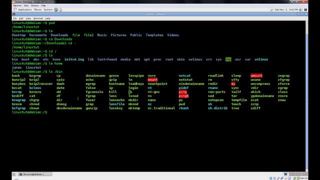
Task: Click the pen/notification icon left of the date
Action: [271, 9]
